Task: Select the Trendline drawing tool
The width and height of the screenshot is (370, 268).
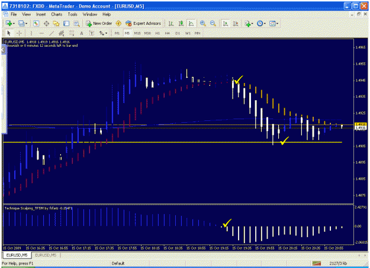Action: pos(52,33)
